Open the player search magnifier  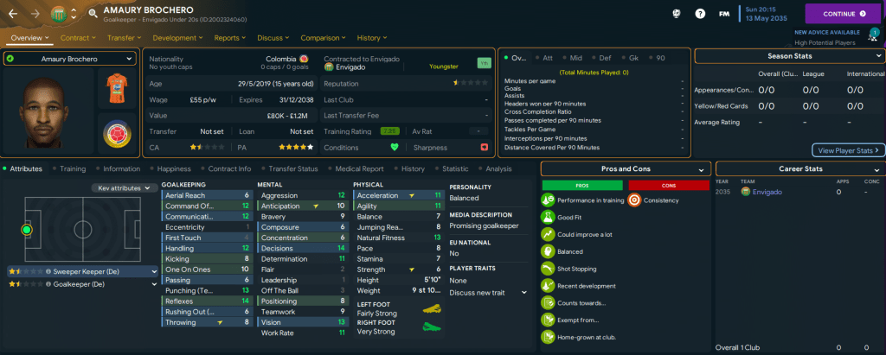pyautogui.click(x=92, y=14)
